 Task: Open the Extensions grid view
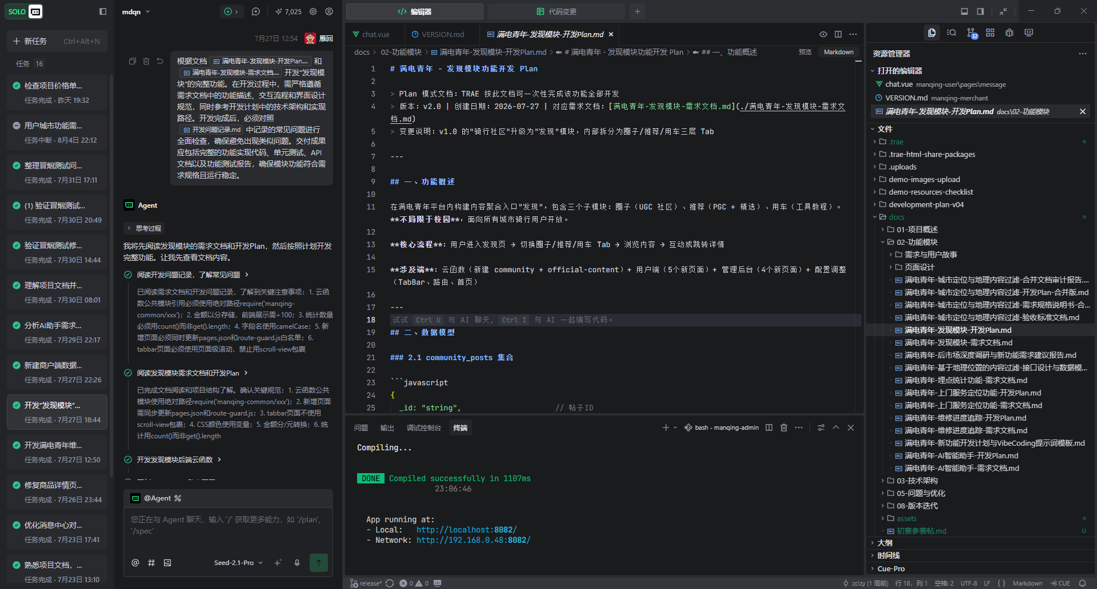[x=990, y=33]
